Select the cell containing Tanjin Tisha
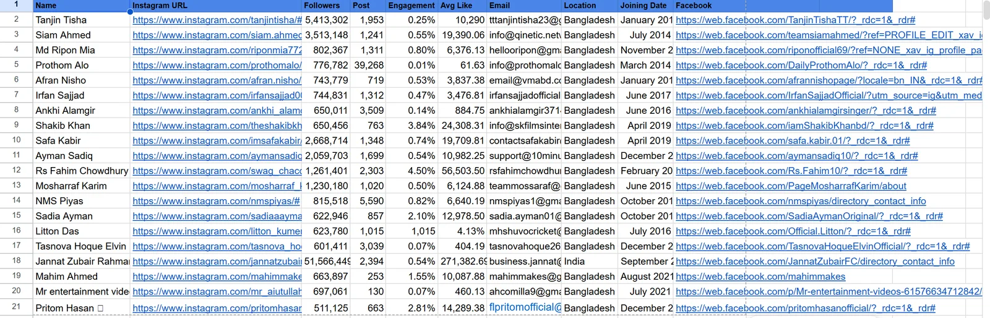990x318 pixels. (81, 20)
